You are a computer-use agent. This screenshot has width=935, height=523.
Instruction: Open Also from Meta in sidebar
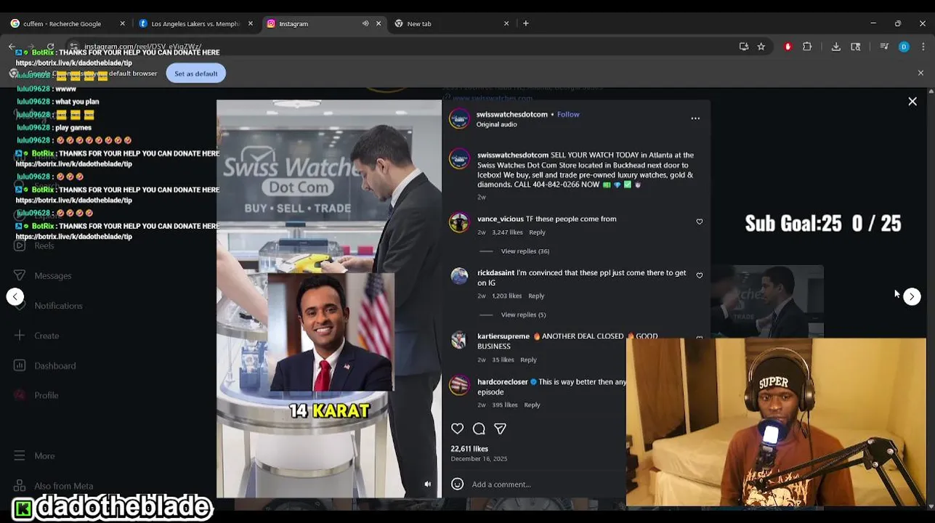click(x=54, y=486)
